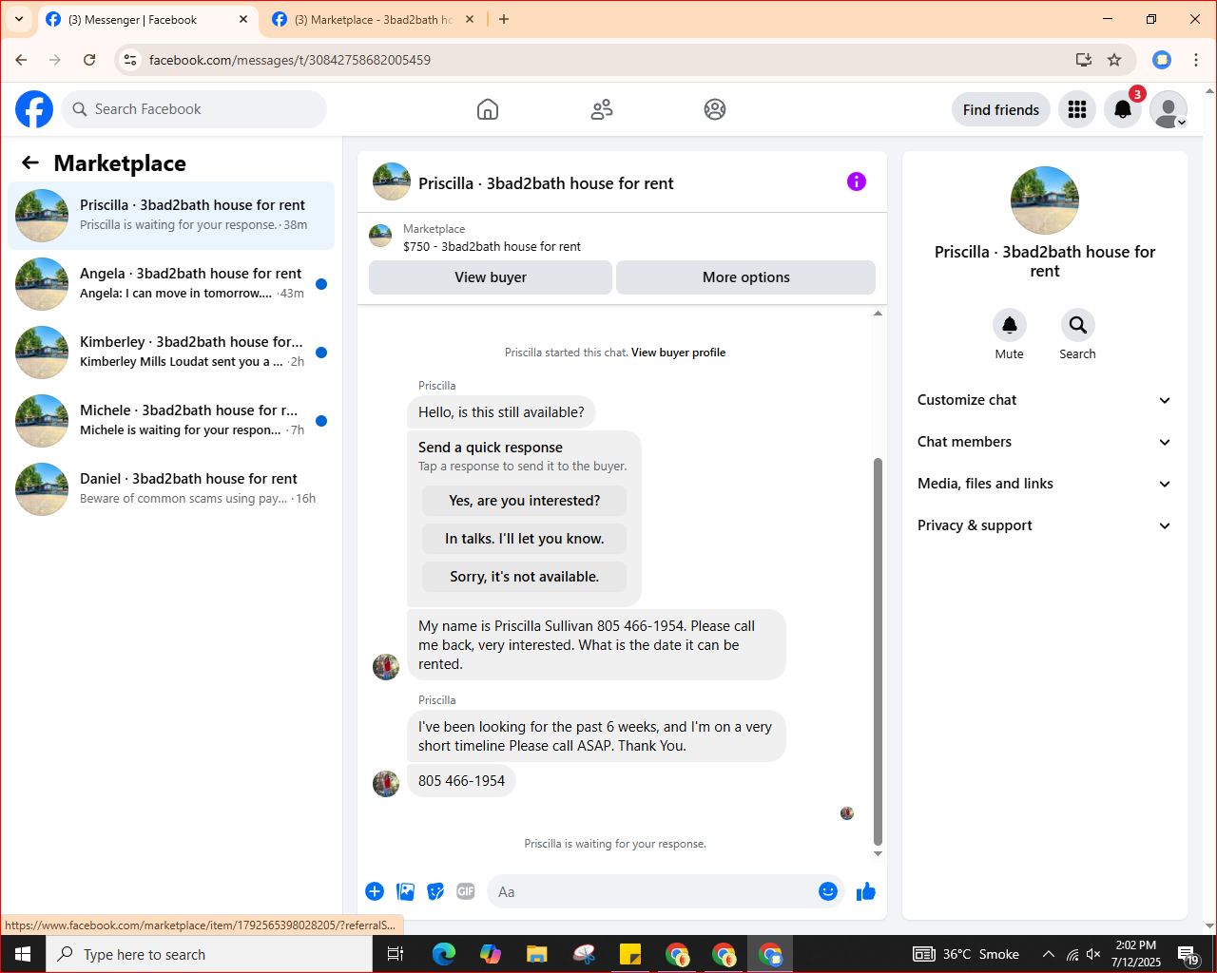Go to the Home feed icon

pyautogui.click(x=488, y=109)
